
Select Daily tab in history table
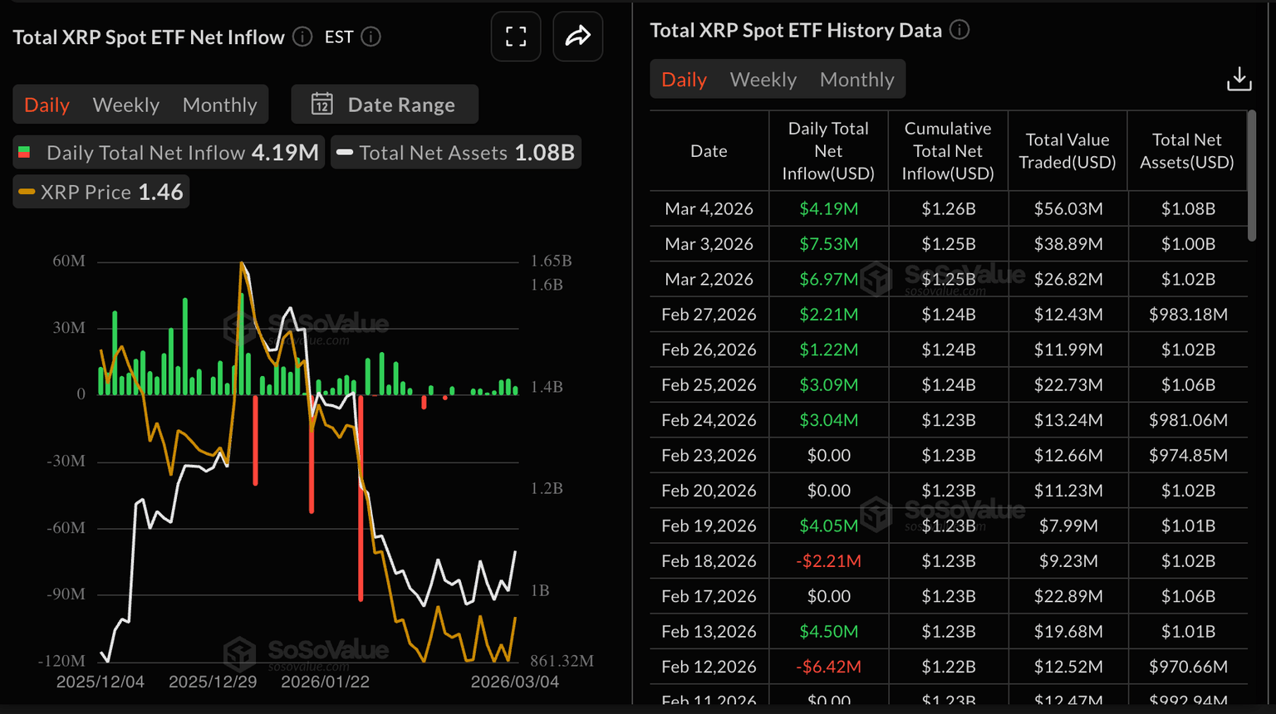click(684, 80)
